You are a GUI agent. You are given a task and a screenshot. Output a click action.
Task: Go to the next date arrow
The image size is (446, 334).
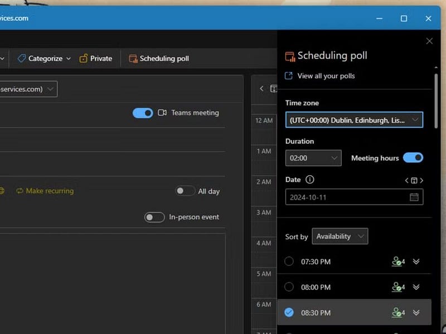[421, 180]
